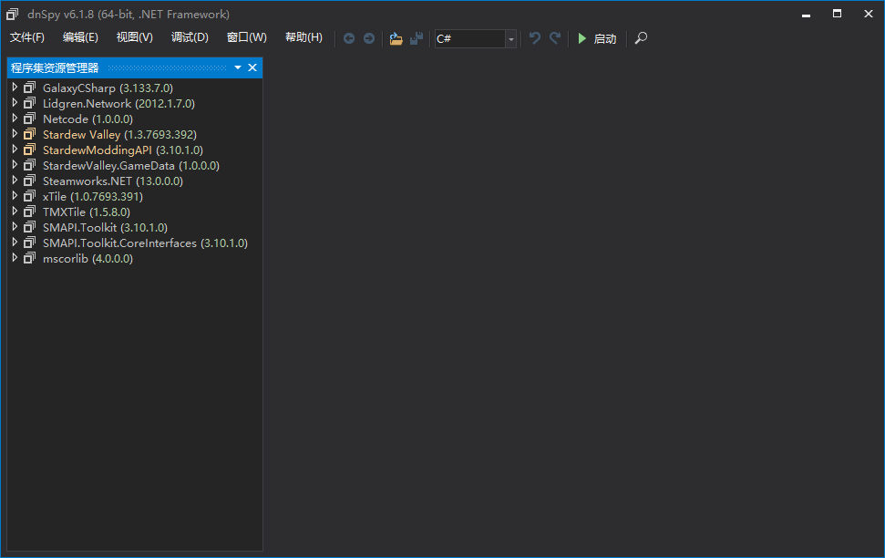Click the xTile assembly icon
Viewport: 885px width, 558px height.
(29, 196)
